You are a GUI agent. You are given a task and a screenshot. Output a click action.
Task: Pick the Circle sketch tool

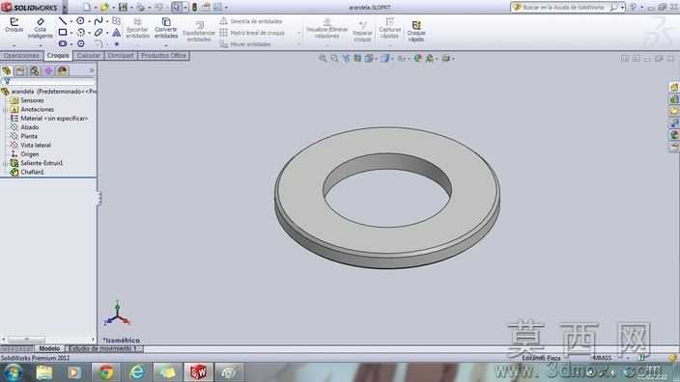click(81, 21)
